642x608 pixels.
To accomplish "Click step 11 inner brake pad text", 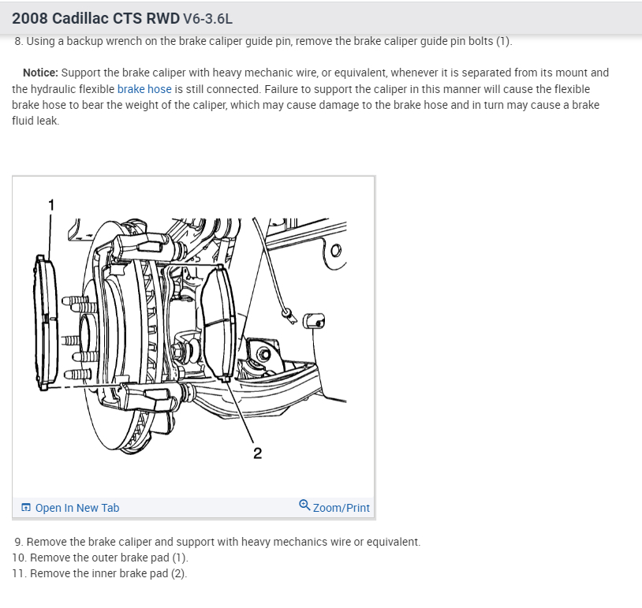I will pyautogui.click(x=99, y=573).
